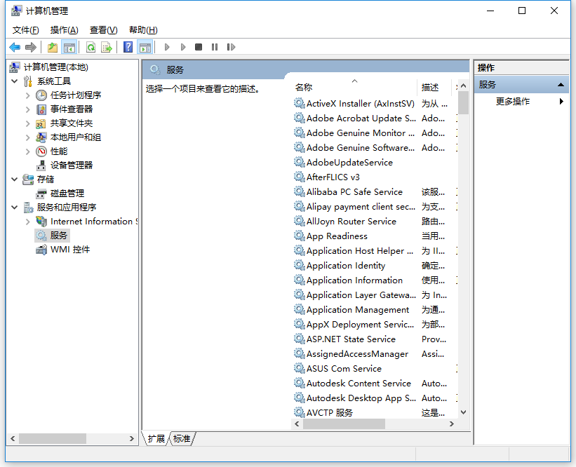
Task: Expand Internet Information Services node
Action: click(28, 222)
